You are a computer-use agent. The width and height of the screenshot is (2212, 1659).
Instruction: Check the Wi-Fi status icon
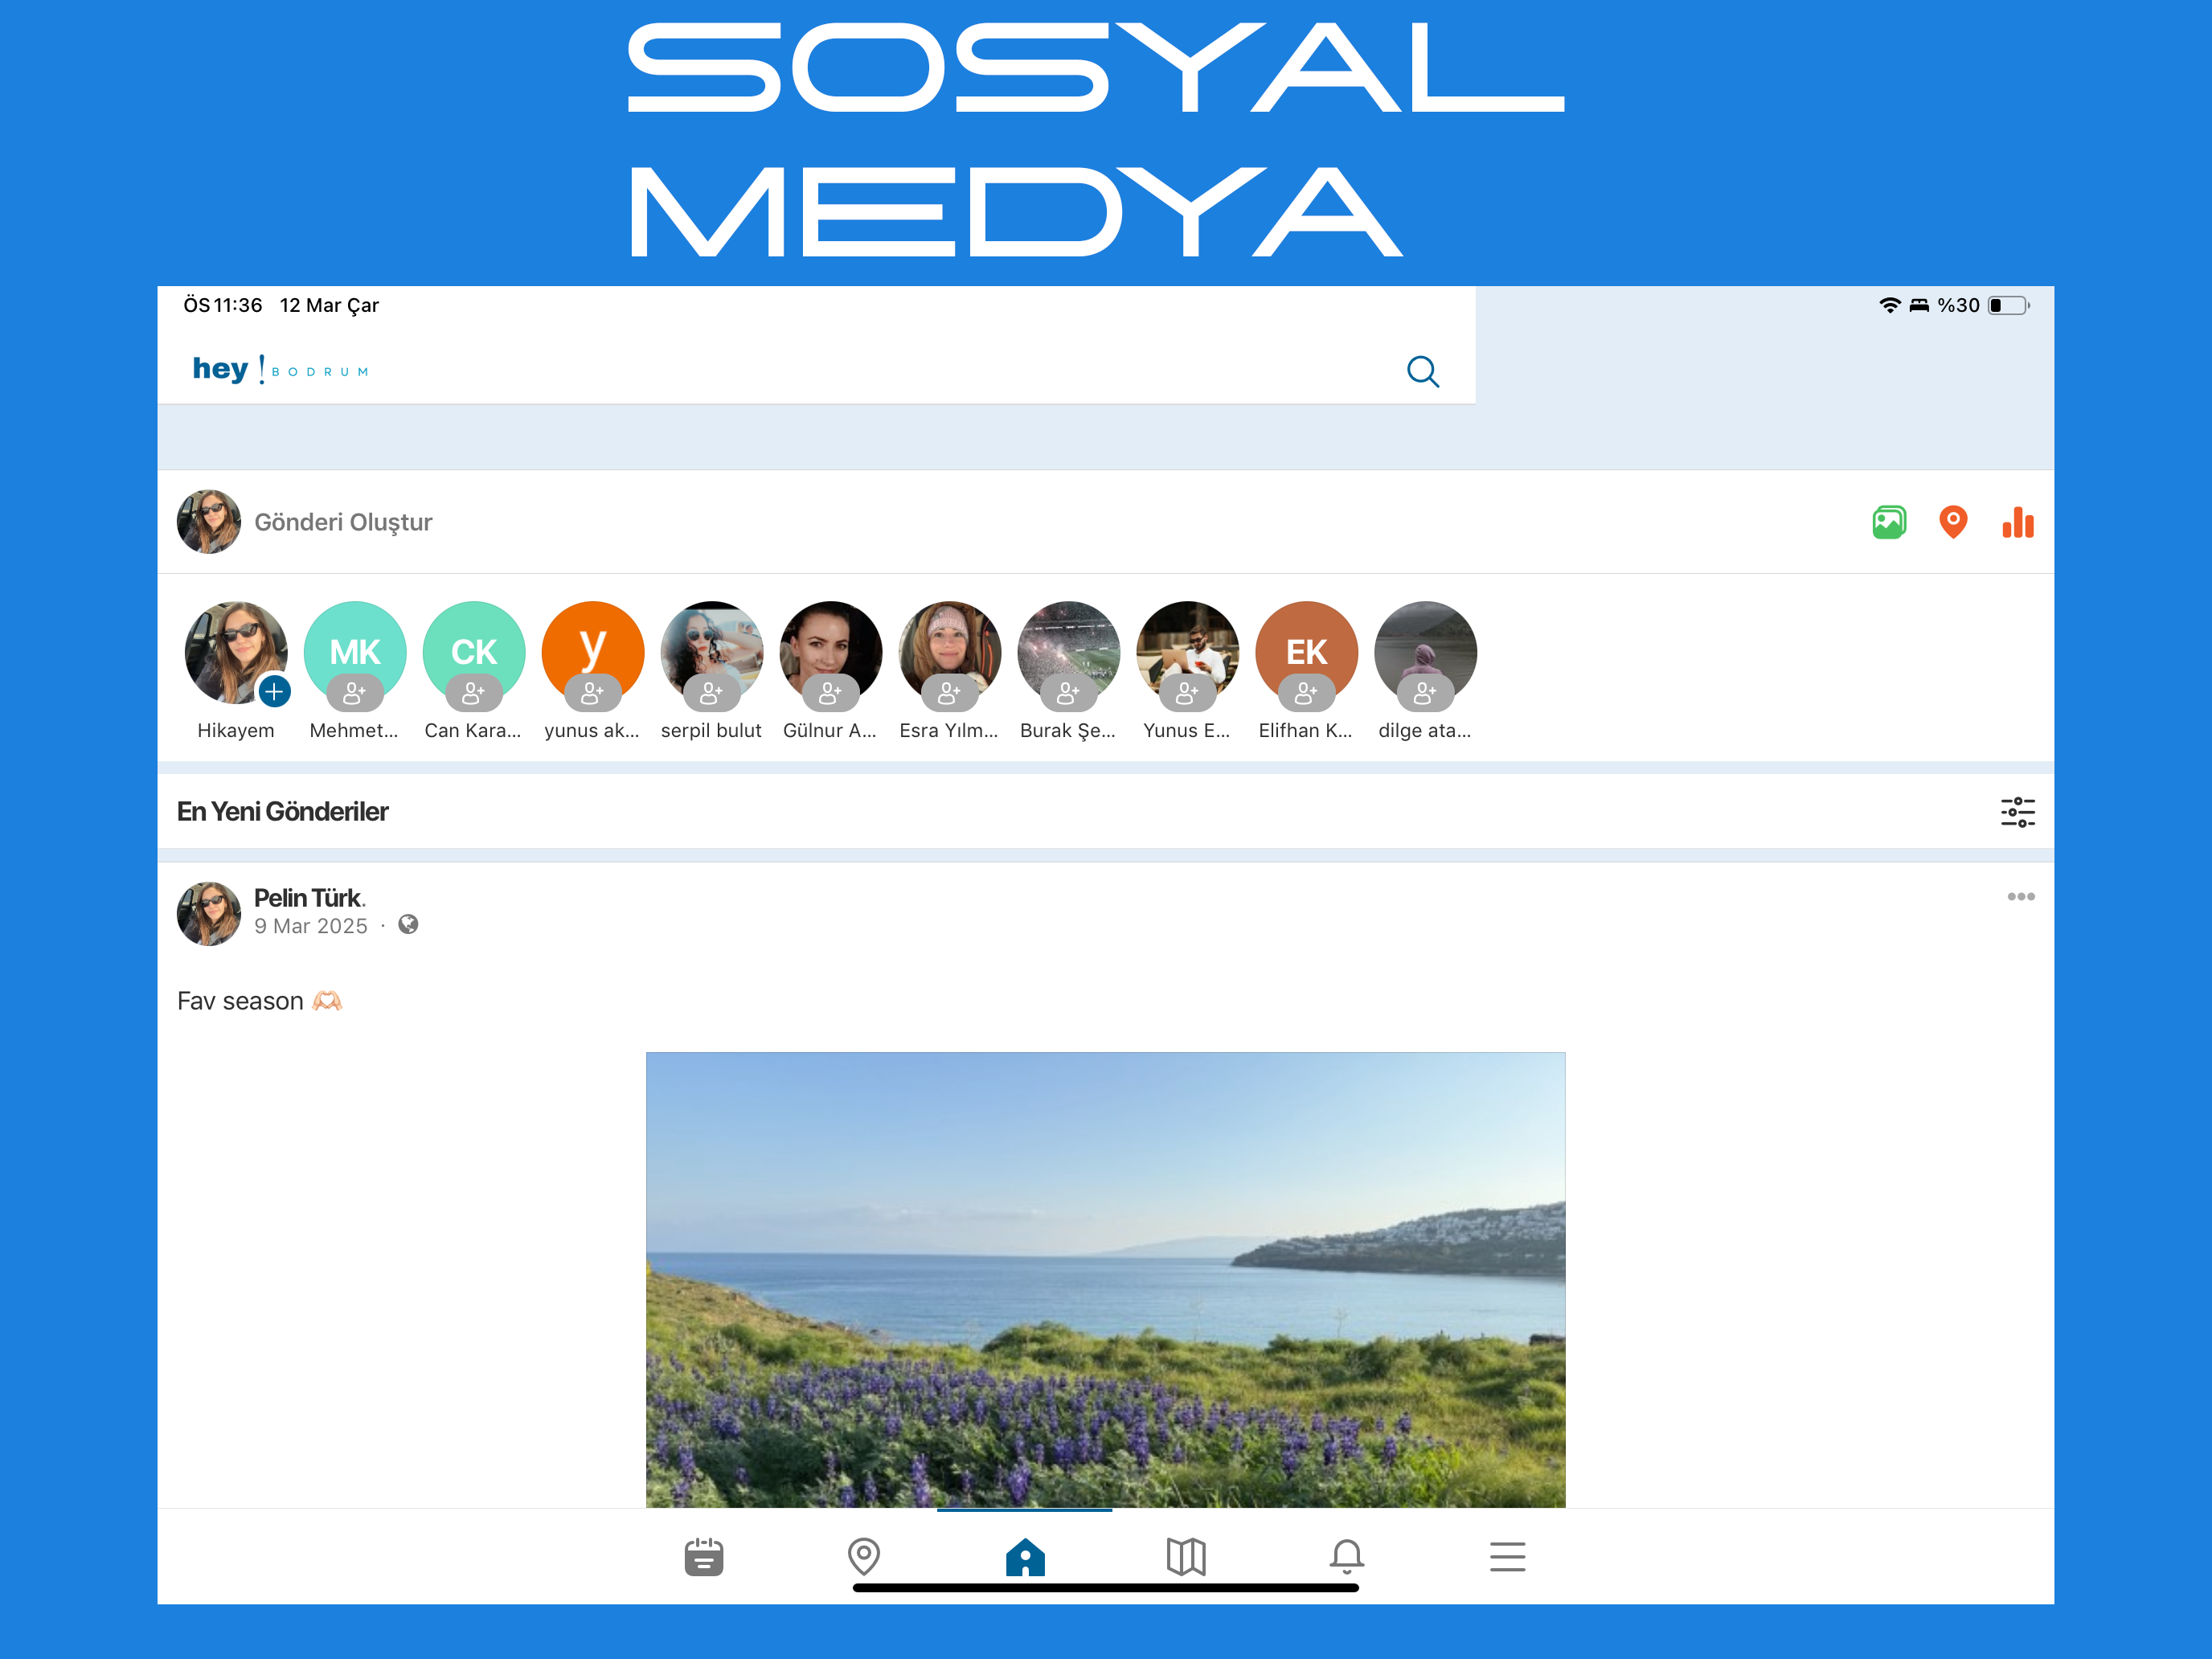pos(1890,305)
